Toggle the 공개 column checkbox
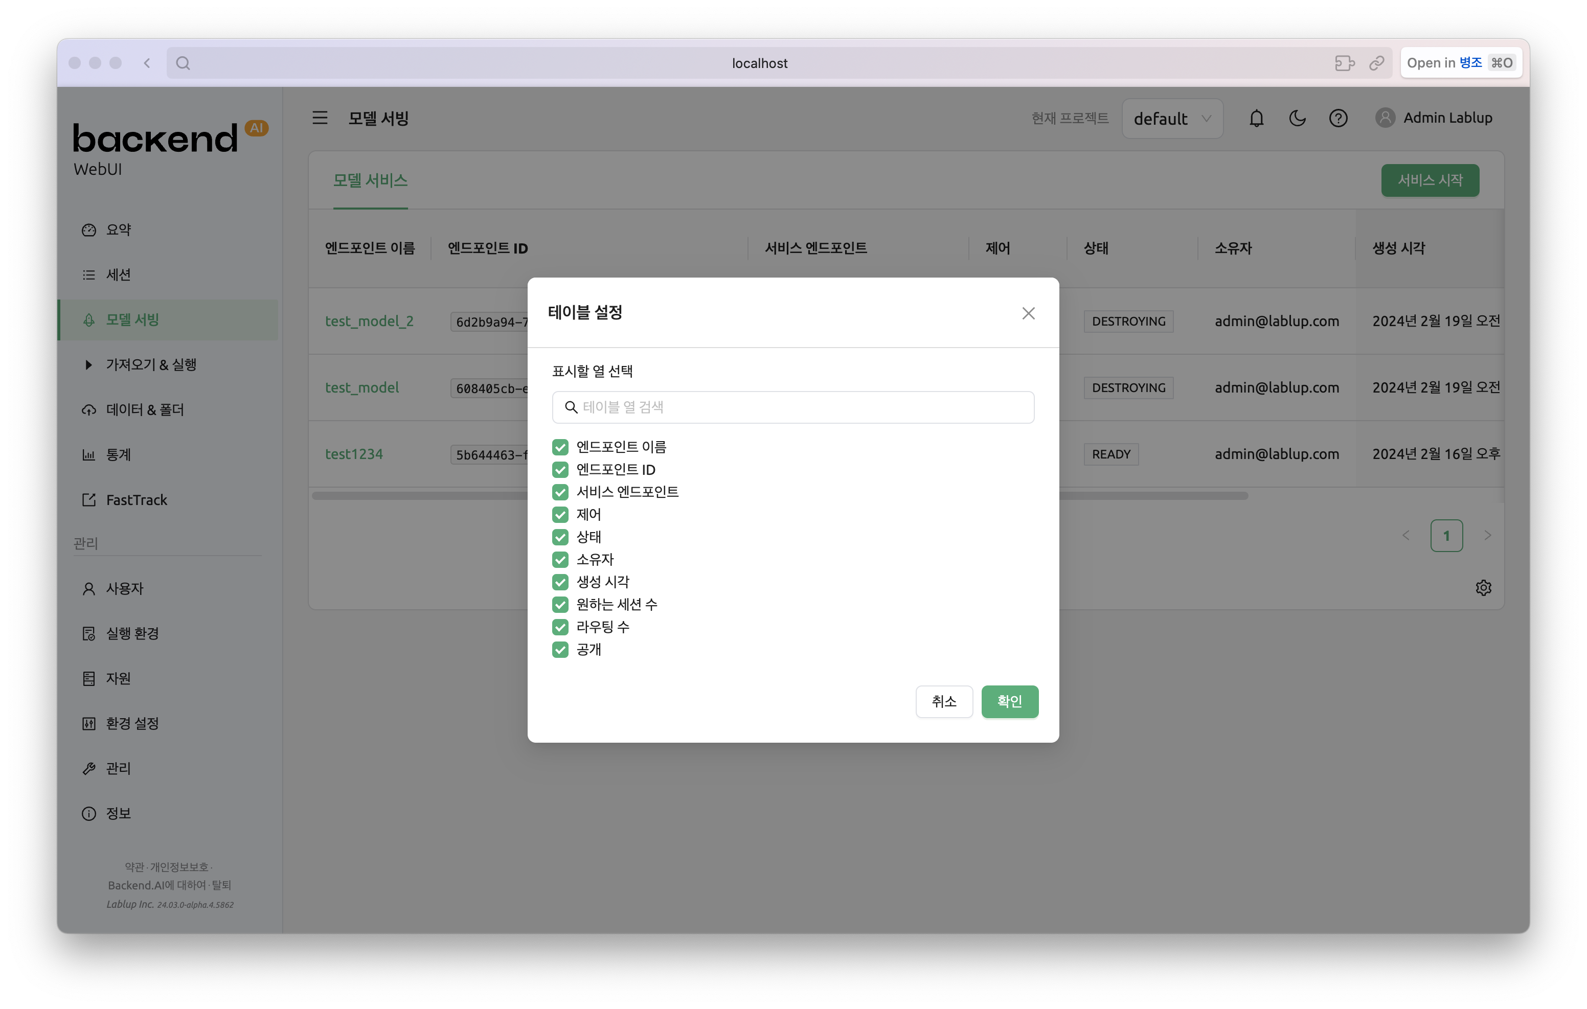The width and height of the screenshot is (1587, 1009). click(560, 649)
